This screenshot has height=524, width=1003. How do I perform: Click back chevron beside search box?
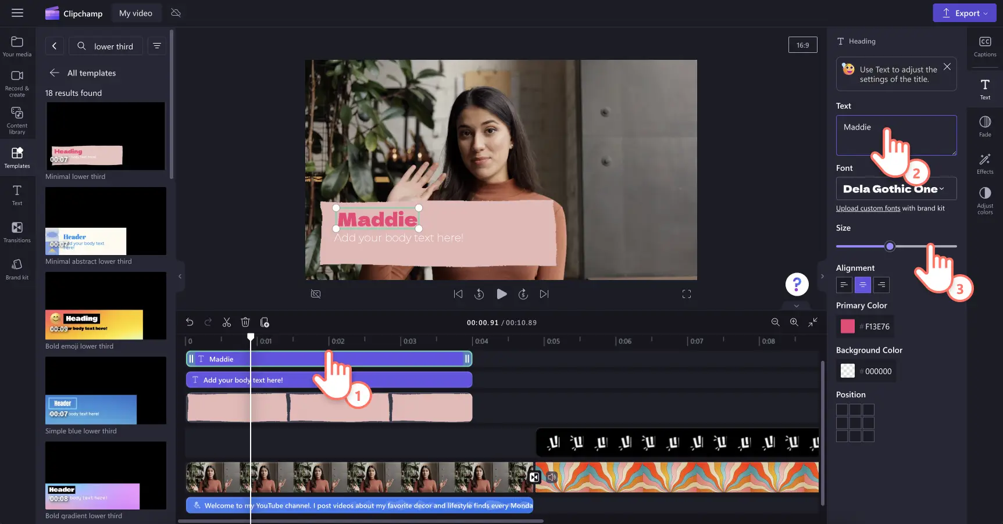[x=54, y=46]
